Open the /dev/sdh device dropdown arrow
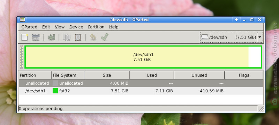 (260, 37)
